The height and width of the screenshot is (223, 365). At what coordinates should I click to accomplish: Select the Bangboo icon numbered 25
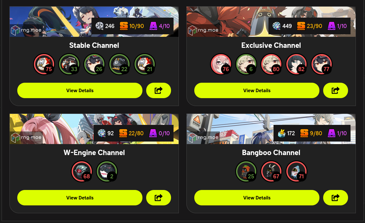(x=246, y=171)
